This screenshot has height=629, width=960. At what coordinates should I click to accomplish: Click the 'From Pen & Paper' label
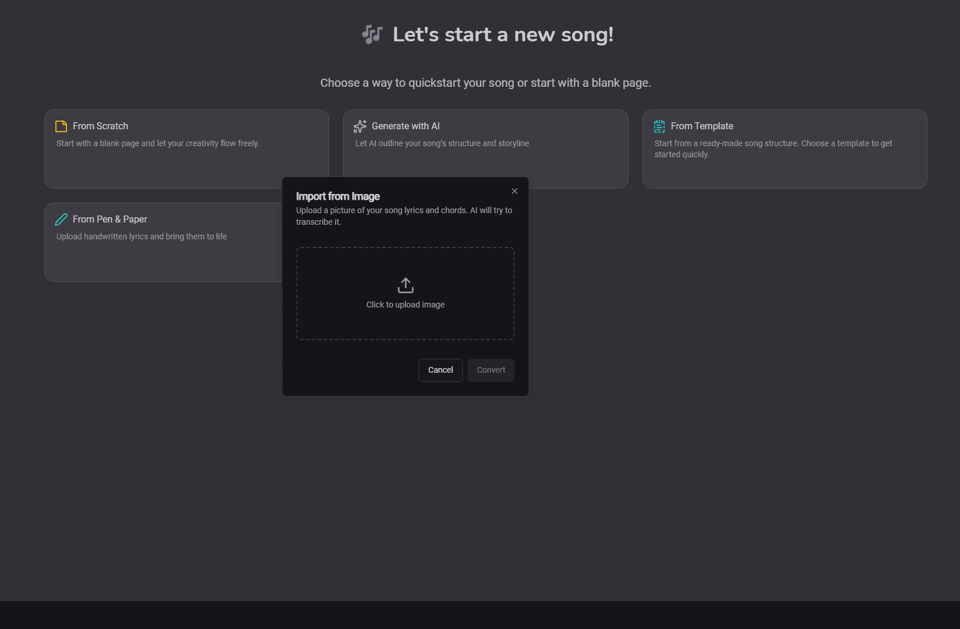click(x=110, y=219)
